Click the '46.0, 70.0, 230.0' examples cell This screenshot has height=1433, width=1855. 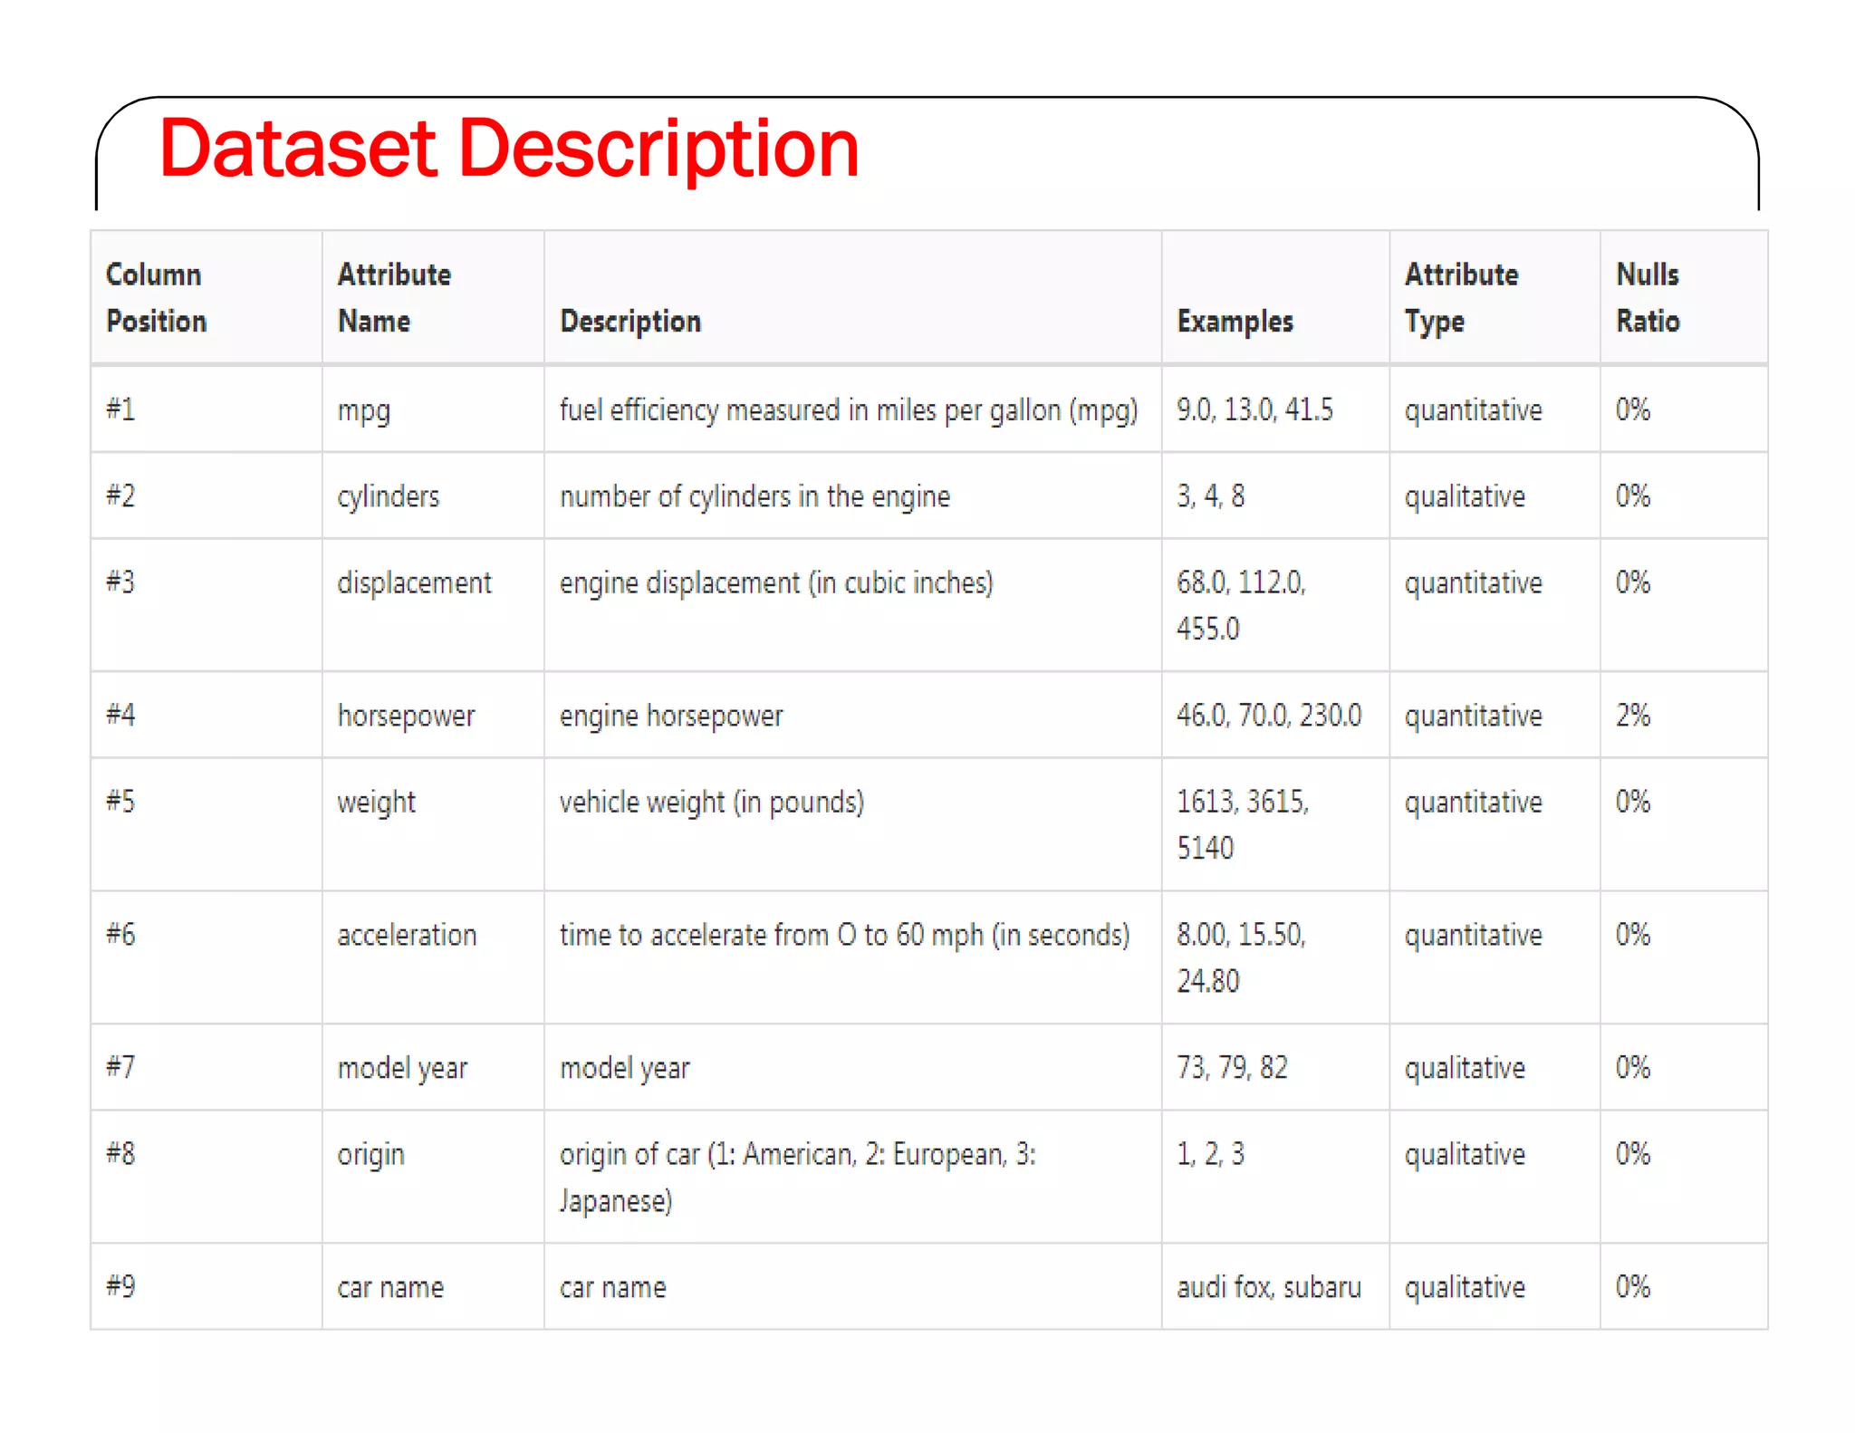coord(1275,715)
